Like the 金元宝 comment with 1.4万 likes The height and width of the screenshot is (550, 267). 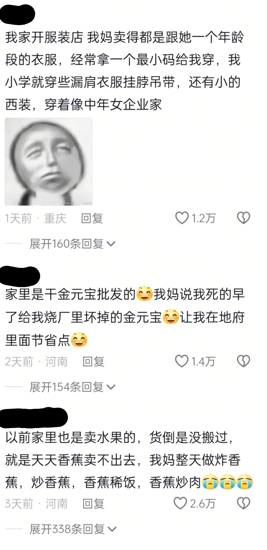tap(182, 361)
